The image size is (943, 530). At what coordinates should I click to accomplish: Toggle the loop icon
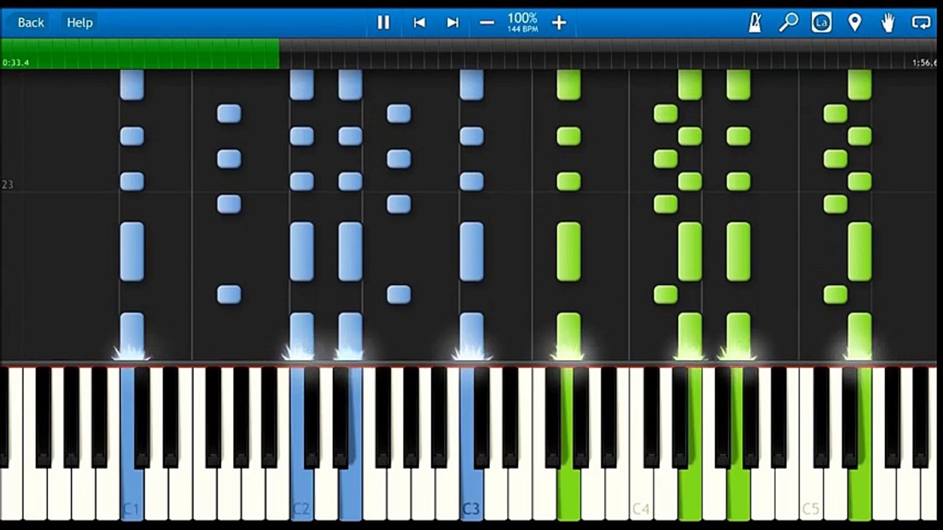click(x=922, y=23)
